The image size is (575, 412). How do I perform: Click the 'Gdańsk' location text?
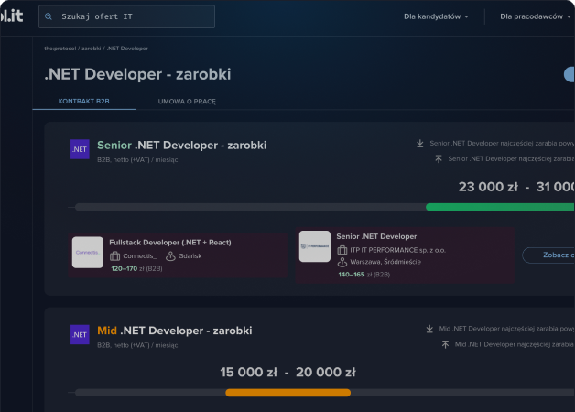point(190,256)
